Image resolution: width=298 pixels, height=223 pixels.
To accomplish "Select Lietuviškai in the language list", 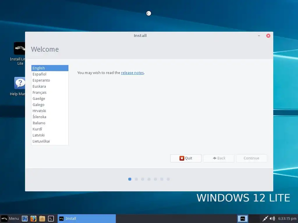I will [50, 141].
